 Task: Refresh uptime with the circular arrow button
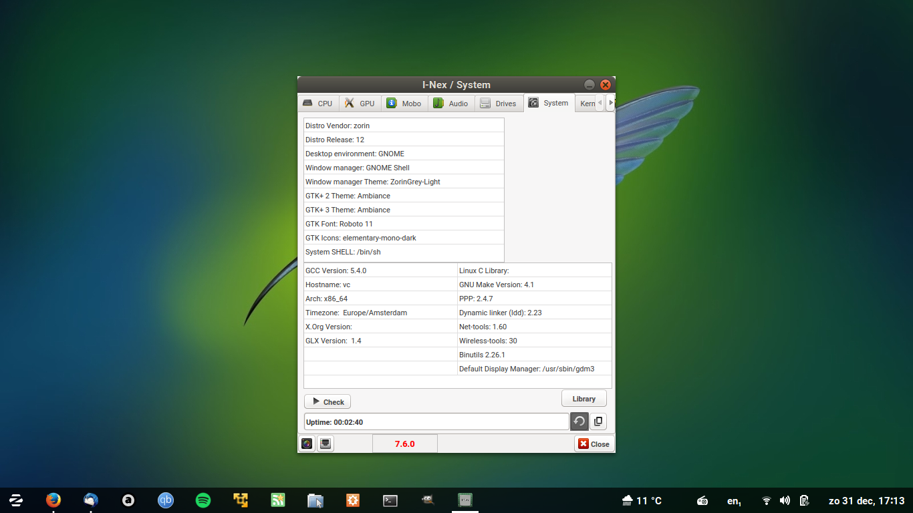[579, 421]
